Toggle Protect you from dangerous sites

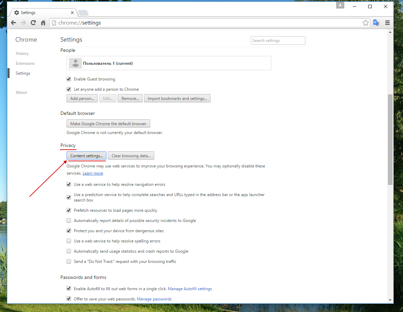click(69, 231)
